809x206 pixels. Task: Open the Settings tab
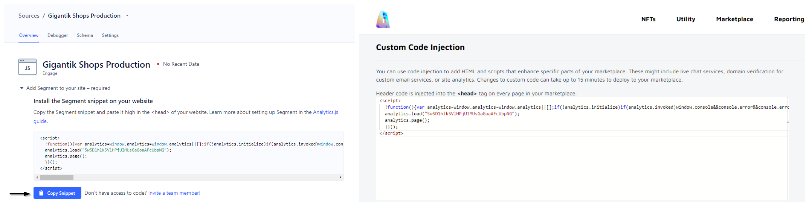110,35
